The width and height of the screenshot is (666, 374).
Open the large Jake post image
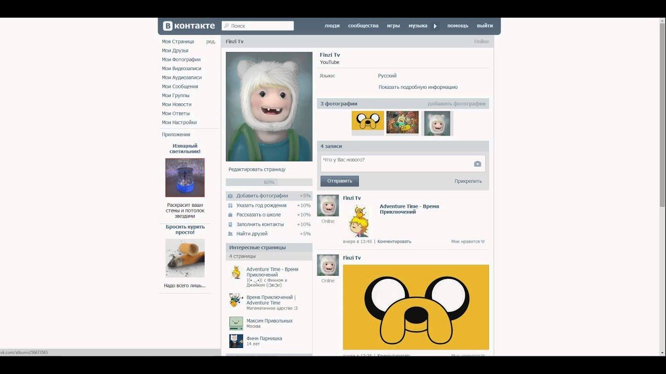[416, 307]
